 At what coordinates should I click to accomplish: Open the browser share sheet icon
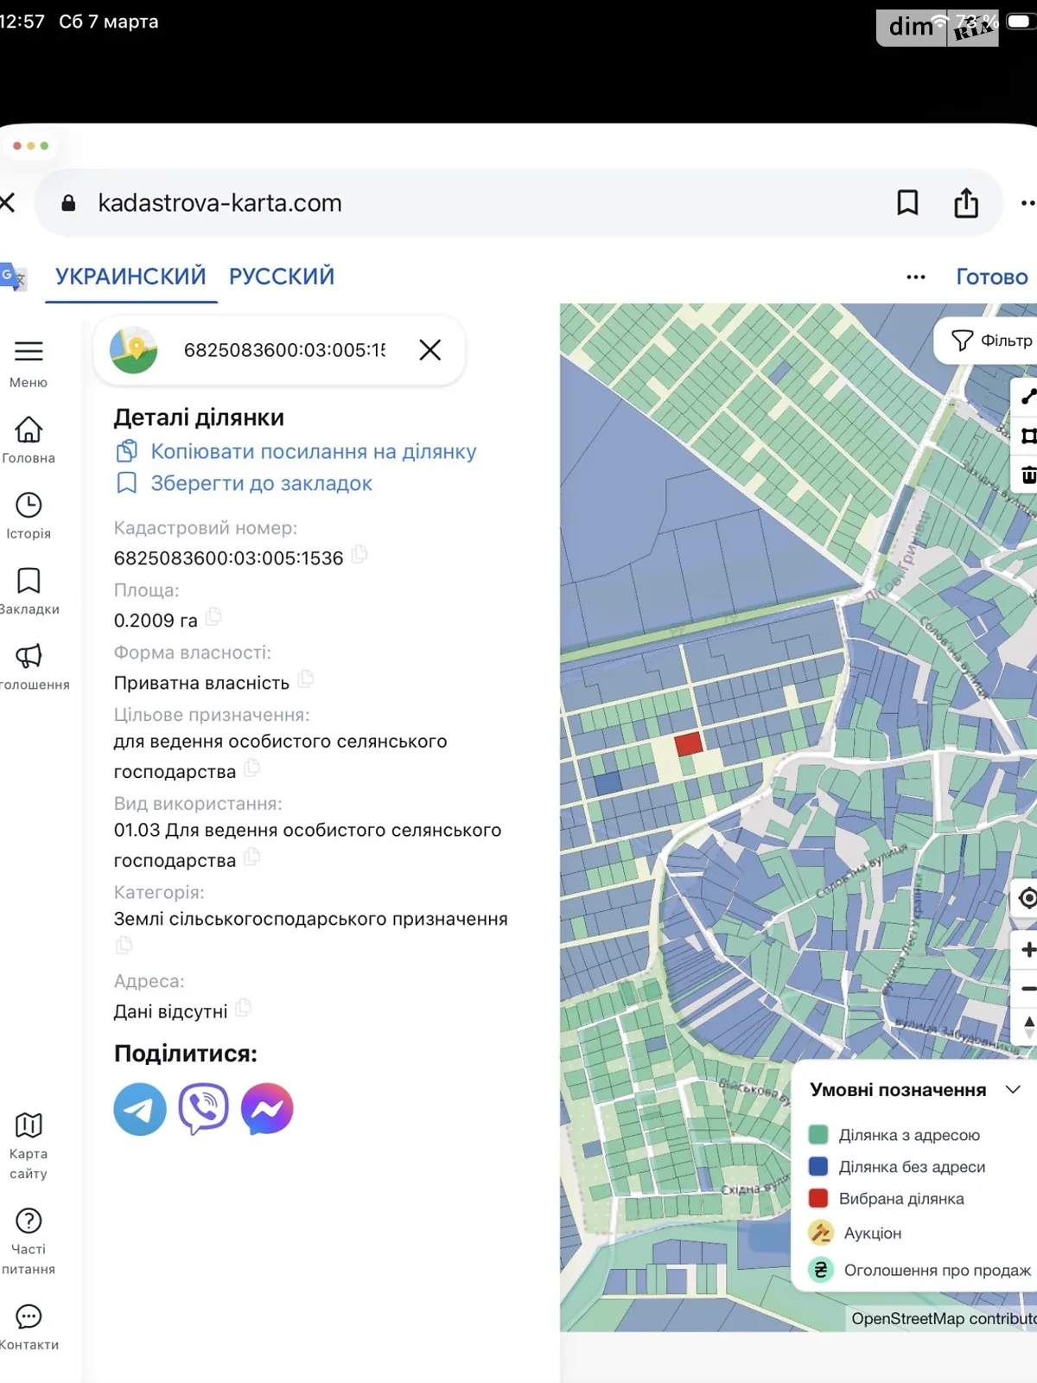pyautogui.click(x=966, y=203)
